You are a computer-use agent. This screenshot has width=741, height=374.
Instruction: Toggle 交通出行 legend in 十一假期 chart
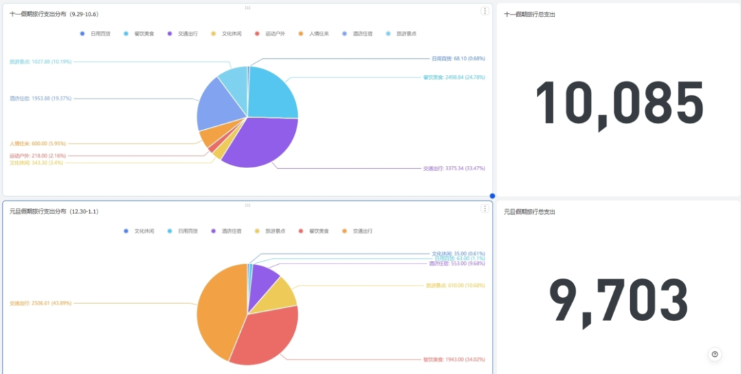(183, 34)
